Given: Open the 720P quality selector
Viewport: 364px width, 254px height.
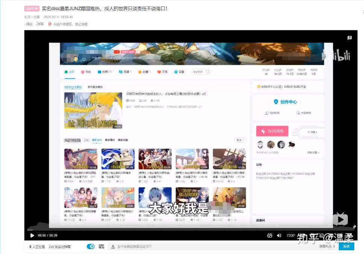Looking at the screenshot, I should click(291, 236).
